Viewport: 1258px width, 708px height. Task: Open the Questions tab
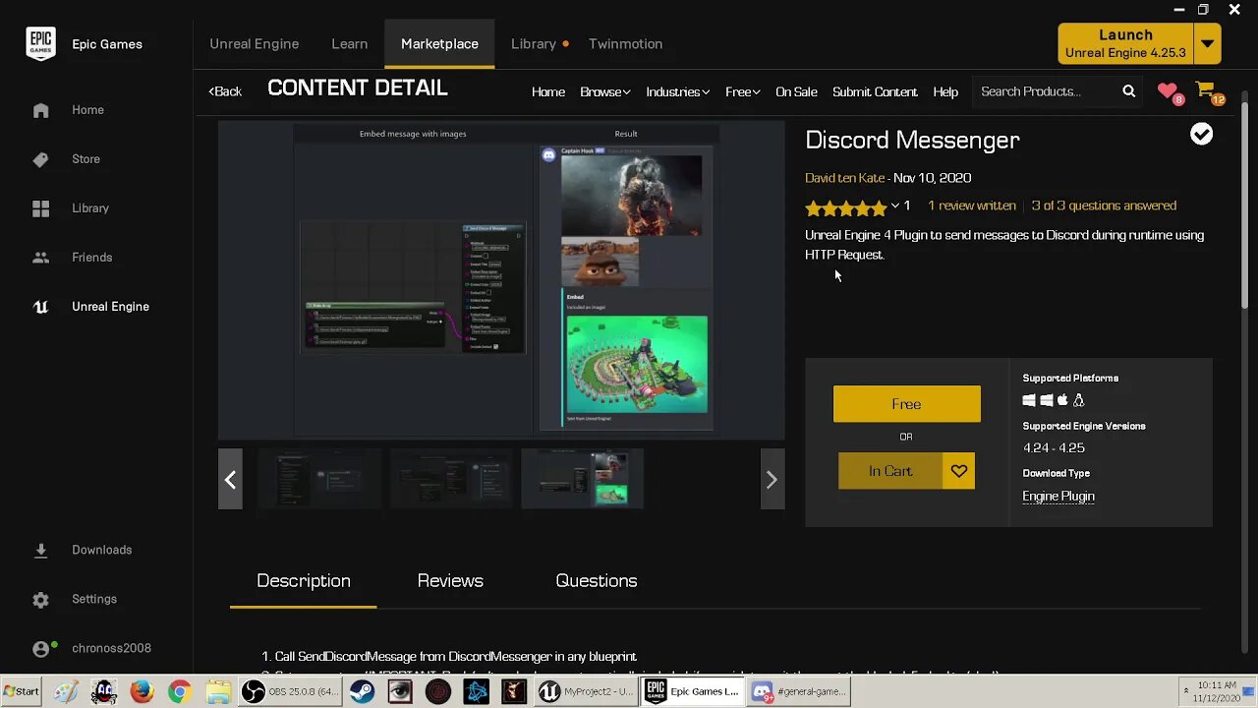[x=596, y=581]
